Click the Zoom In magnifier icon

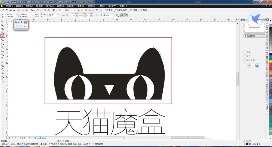(79, 10)
